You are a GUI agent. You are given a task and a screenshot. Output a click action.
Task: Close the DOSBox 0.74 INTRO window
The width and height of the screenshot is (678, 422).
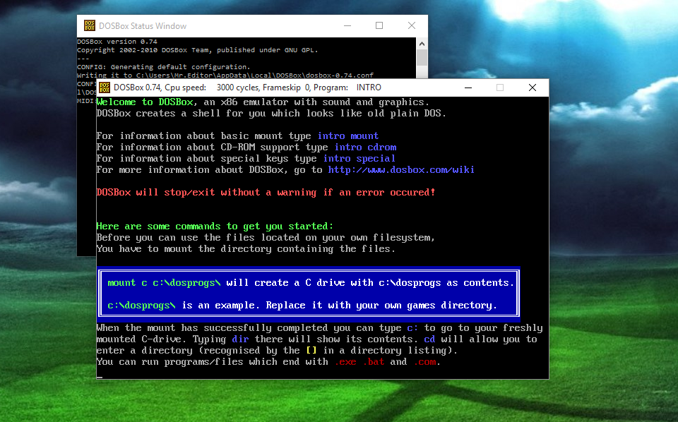click(533, 88)
